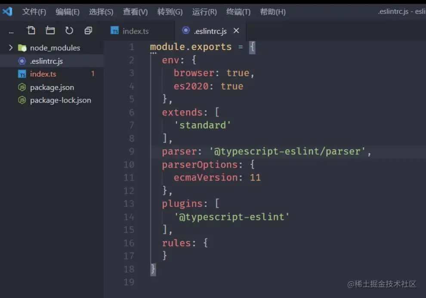The height and width of the screenshot is (298, 426).
Task: Click the ESLint icon on .eslintrc.js tab
Action: coord(186,30)
